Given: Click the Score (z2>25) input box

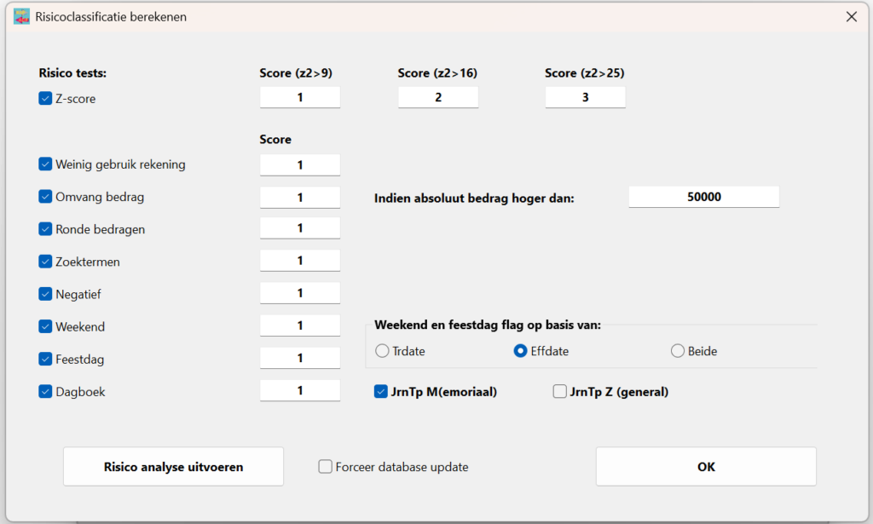Looking at the screenshot, I should (x=585, y=98).
